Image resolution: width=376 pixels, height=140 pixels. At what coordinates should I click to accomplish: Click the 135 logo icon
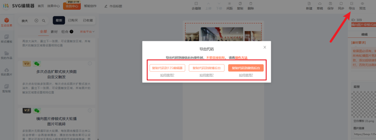pos(6,6)
